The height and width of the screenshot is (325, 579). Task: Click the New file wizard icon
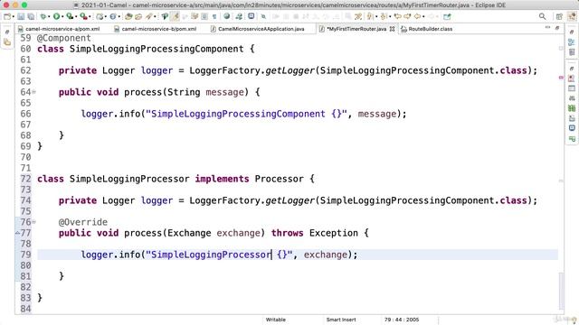pos(7,16)
